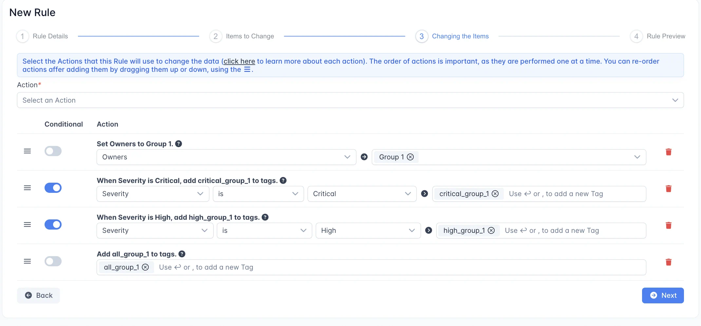Screen dimensions: 701x326
Task: Delete the Set Owners to Group 1 action
Action: click(668, 152)
